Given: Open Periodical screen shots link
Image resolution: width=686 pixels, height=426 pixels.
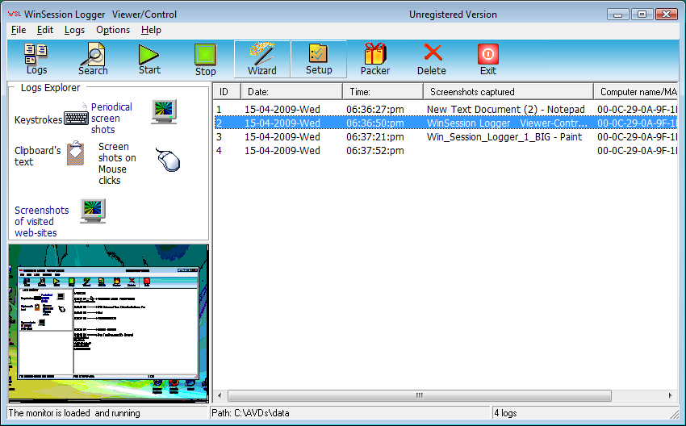Looking at the screenshot, I should click(x=111, y=118).
